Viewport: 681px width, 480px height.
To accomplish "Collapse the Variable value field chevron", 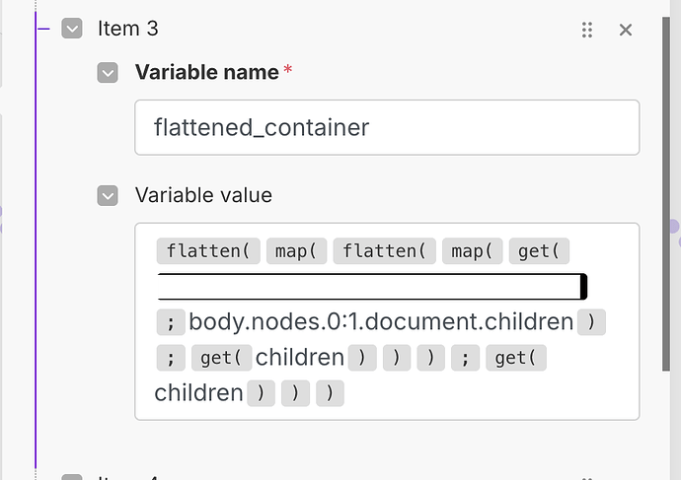I will click(108, 195).
